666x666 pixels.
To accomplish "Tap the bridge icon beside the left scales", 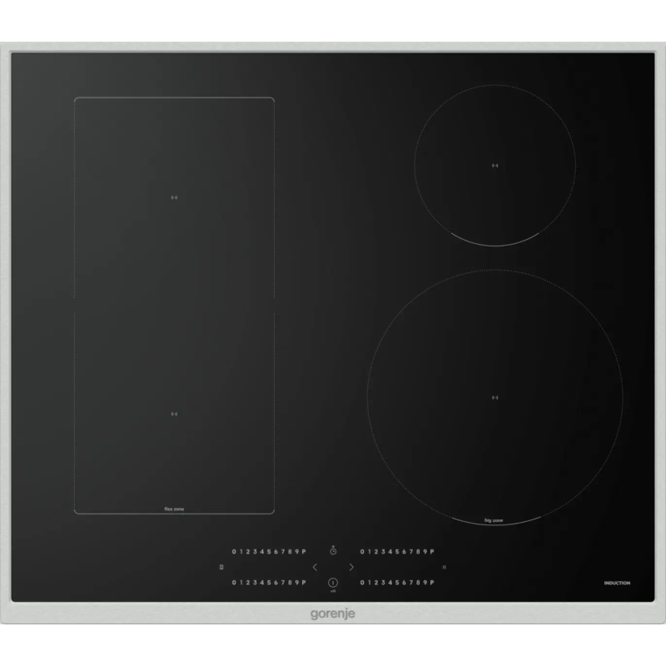I will (221, 567).
